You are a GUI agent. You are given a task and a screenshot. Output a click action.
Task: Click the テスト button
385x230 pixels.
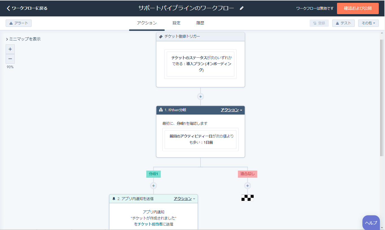[x=343, y=23]
